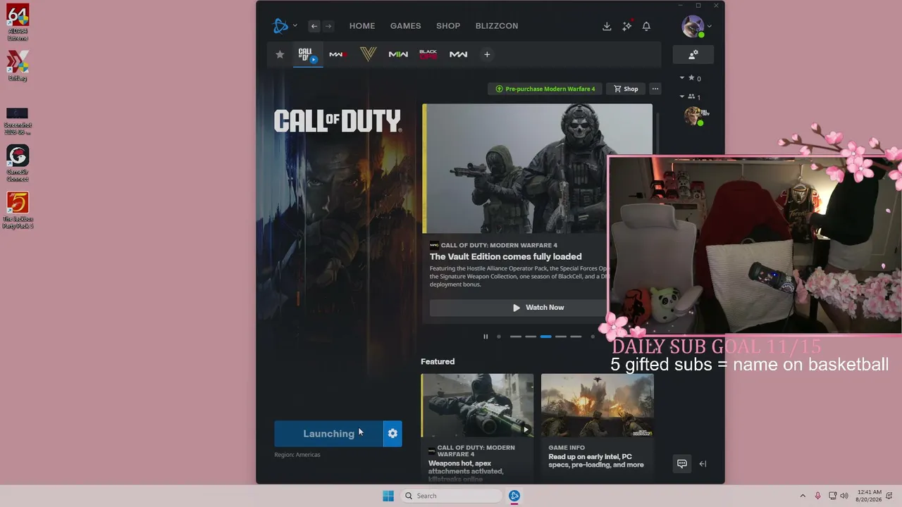The width and height of the screenshot is (902, 507).
Task: Open the chat bubble icon
Action: click(682, 463)
